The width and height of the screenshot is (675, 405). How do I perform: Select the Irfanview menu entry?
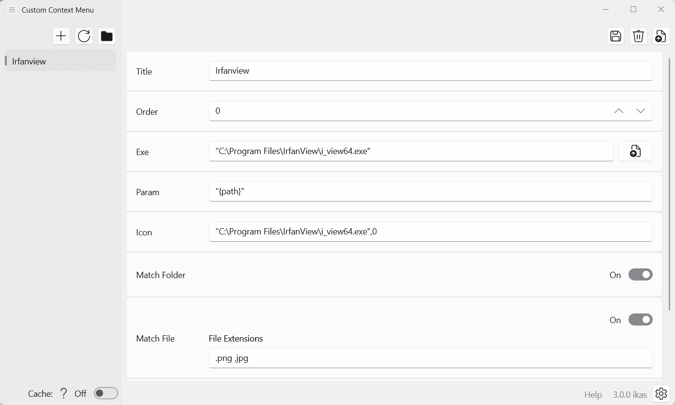click(x=60, y=61)
